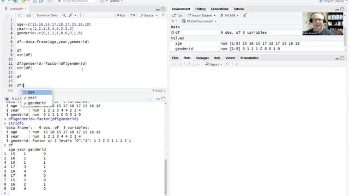Image resolution: width=349 pixels, height=196 pixels.
Task: Open Global Environment dropdown
Action: click(x=199, y=21)
